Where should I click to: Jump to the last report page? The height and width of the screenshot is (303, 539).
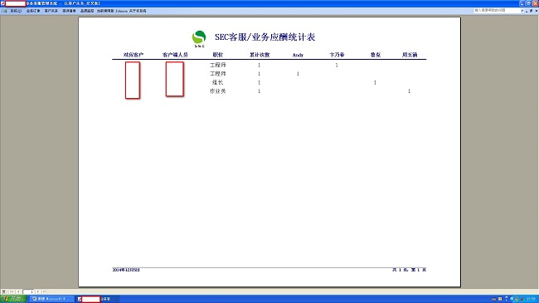pyautogui.click(x=45, y=291)
